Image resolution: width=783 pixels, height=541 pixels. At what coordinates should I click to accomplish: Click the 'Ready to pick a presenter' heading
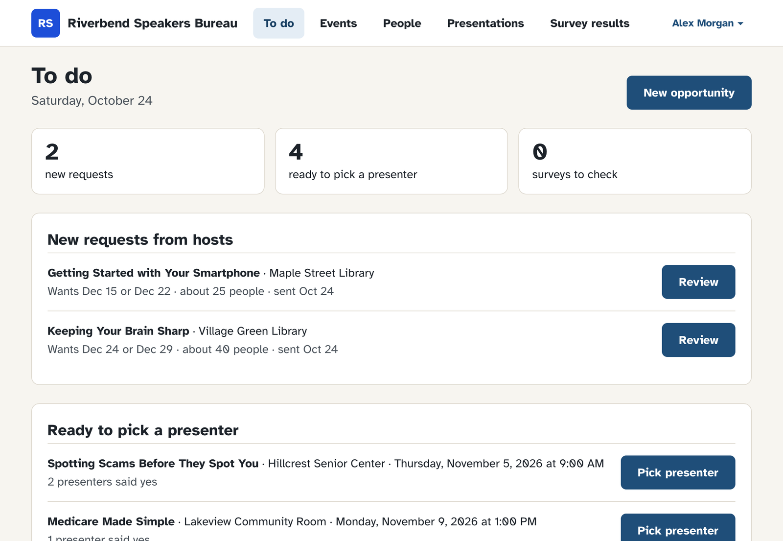(x=143, y=430)
